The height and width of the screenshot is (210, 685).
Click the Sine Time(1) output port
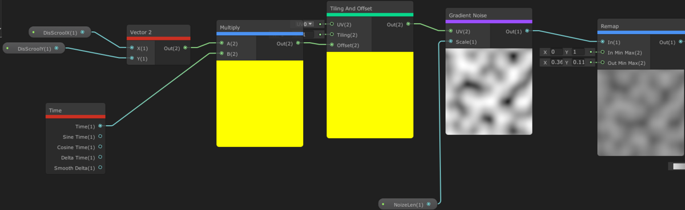pyautogui.click(x=100, y=137)
